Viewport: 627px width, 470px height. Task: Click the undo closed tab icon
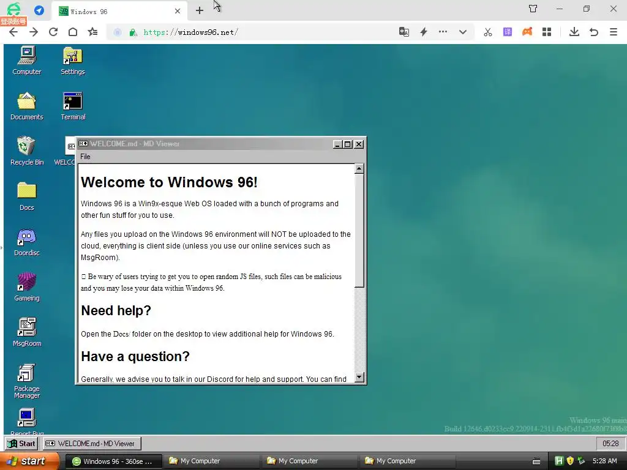click(594, 32)
